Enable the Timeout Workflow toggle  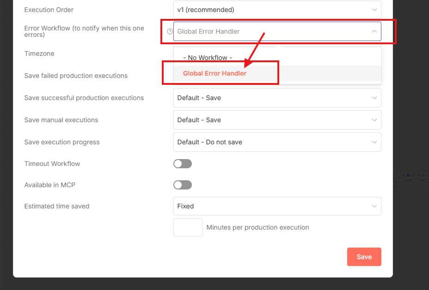tap(182, 164)
